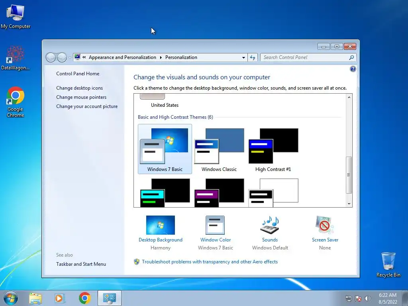Click the network tray icon
Screen dimensions: 408x306
tap(348, 298)
